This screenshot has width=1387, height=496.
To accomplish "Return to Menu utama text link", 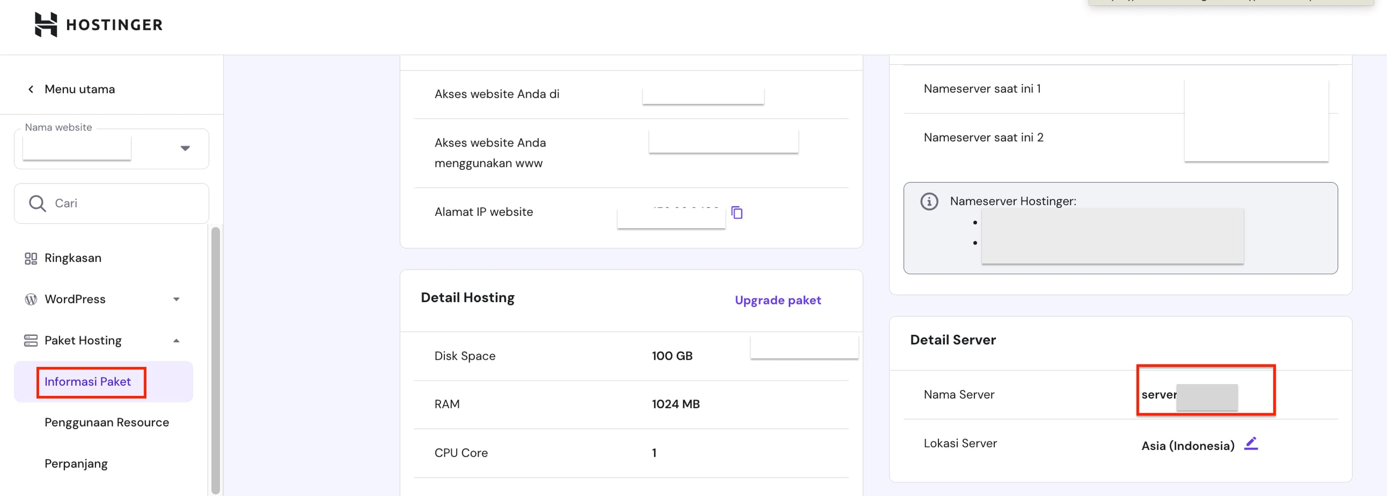I will click(x=80, y=89).
